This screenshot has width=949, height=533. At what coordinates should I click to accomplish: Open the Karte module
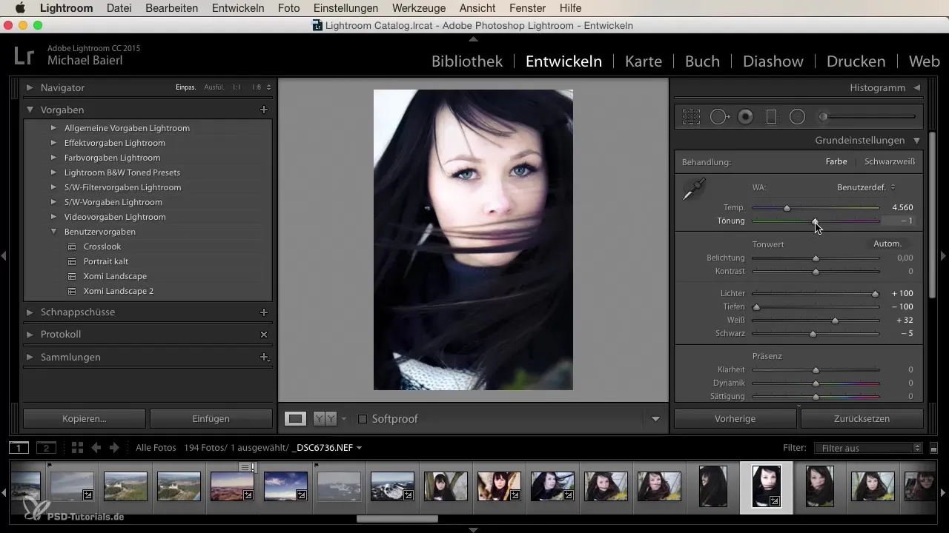pos(644,61)
